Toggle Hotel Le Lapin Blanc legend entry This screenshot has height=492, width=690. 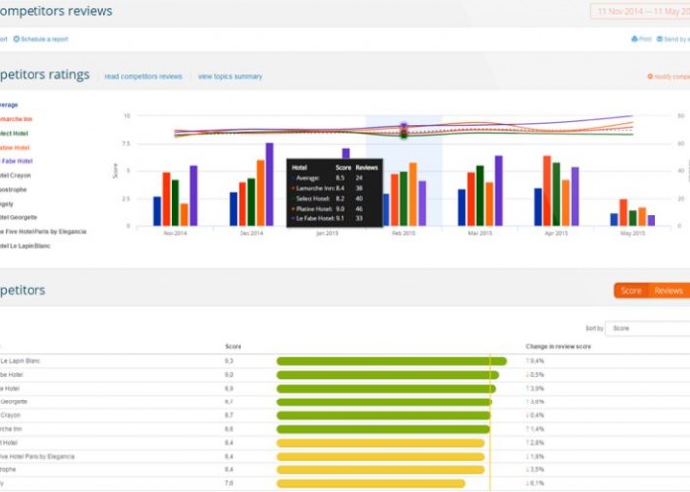point(25,246)
